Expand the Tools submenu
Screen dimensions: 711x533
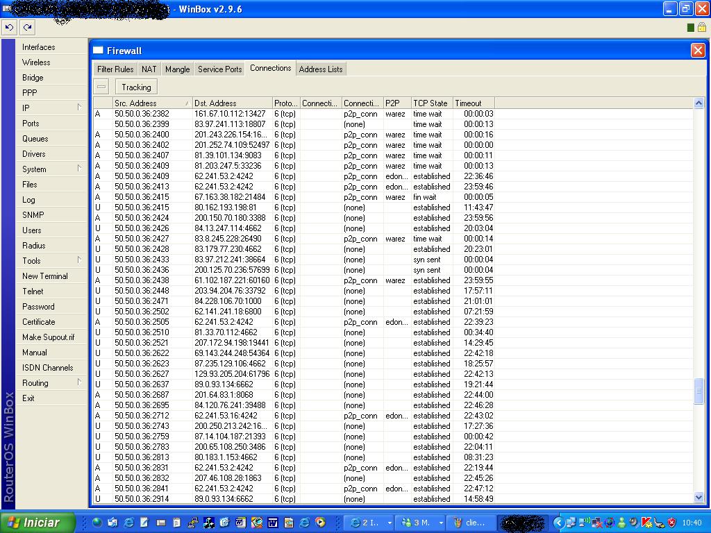tap(51, 260)
